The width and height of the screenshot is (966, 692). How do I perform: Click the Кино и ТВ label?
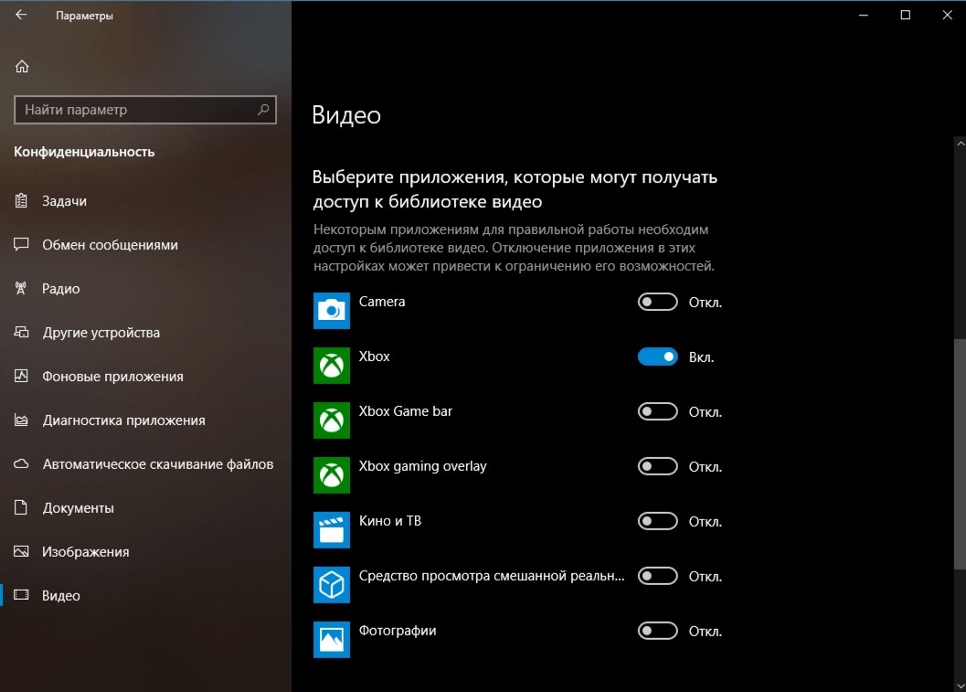(390, 521)
